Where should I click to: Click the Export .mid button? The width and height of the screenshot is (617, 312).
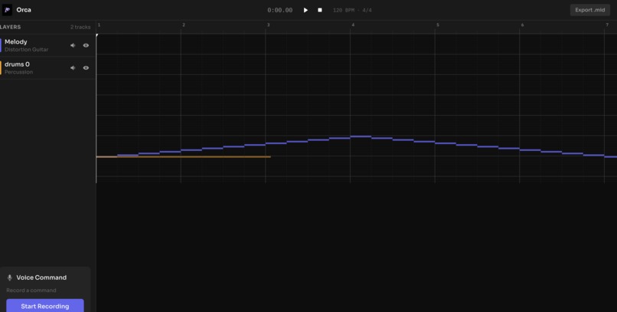coord(590,10)
